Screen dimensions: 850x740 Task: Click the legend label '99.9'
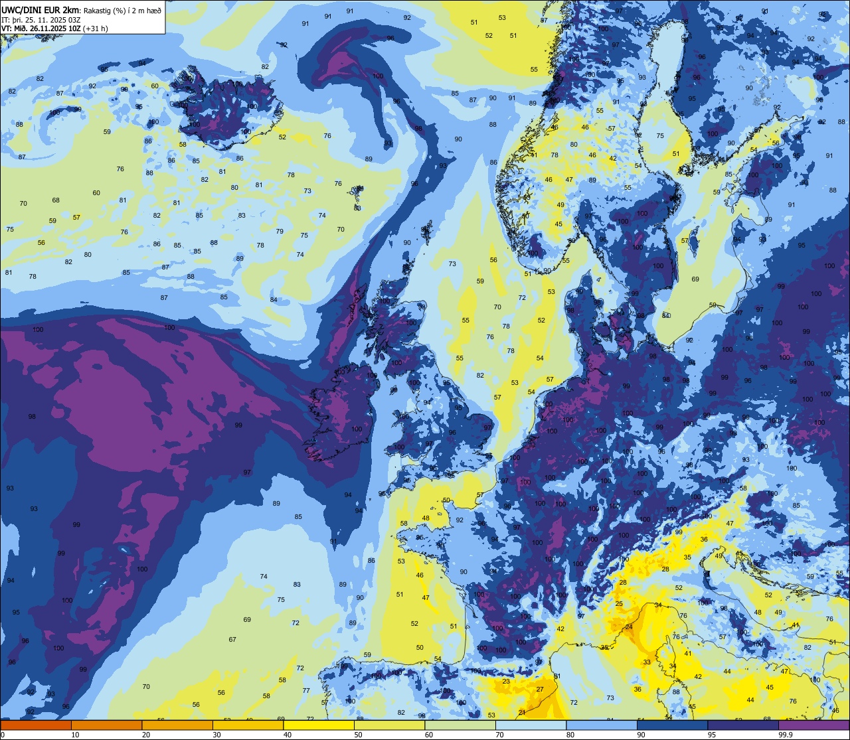click(786, 735)
